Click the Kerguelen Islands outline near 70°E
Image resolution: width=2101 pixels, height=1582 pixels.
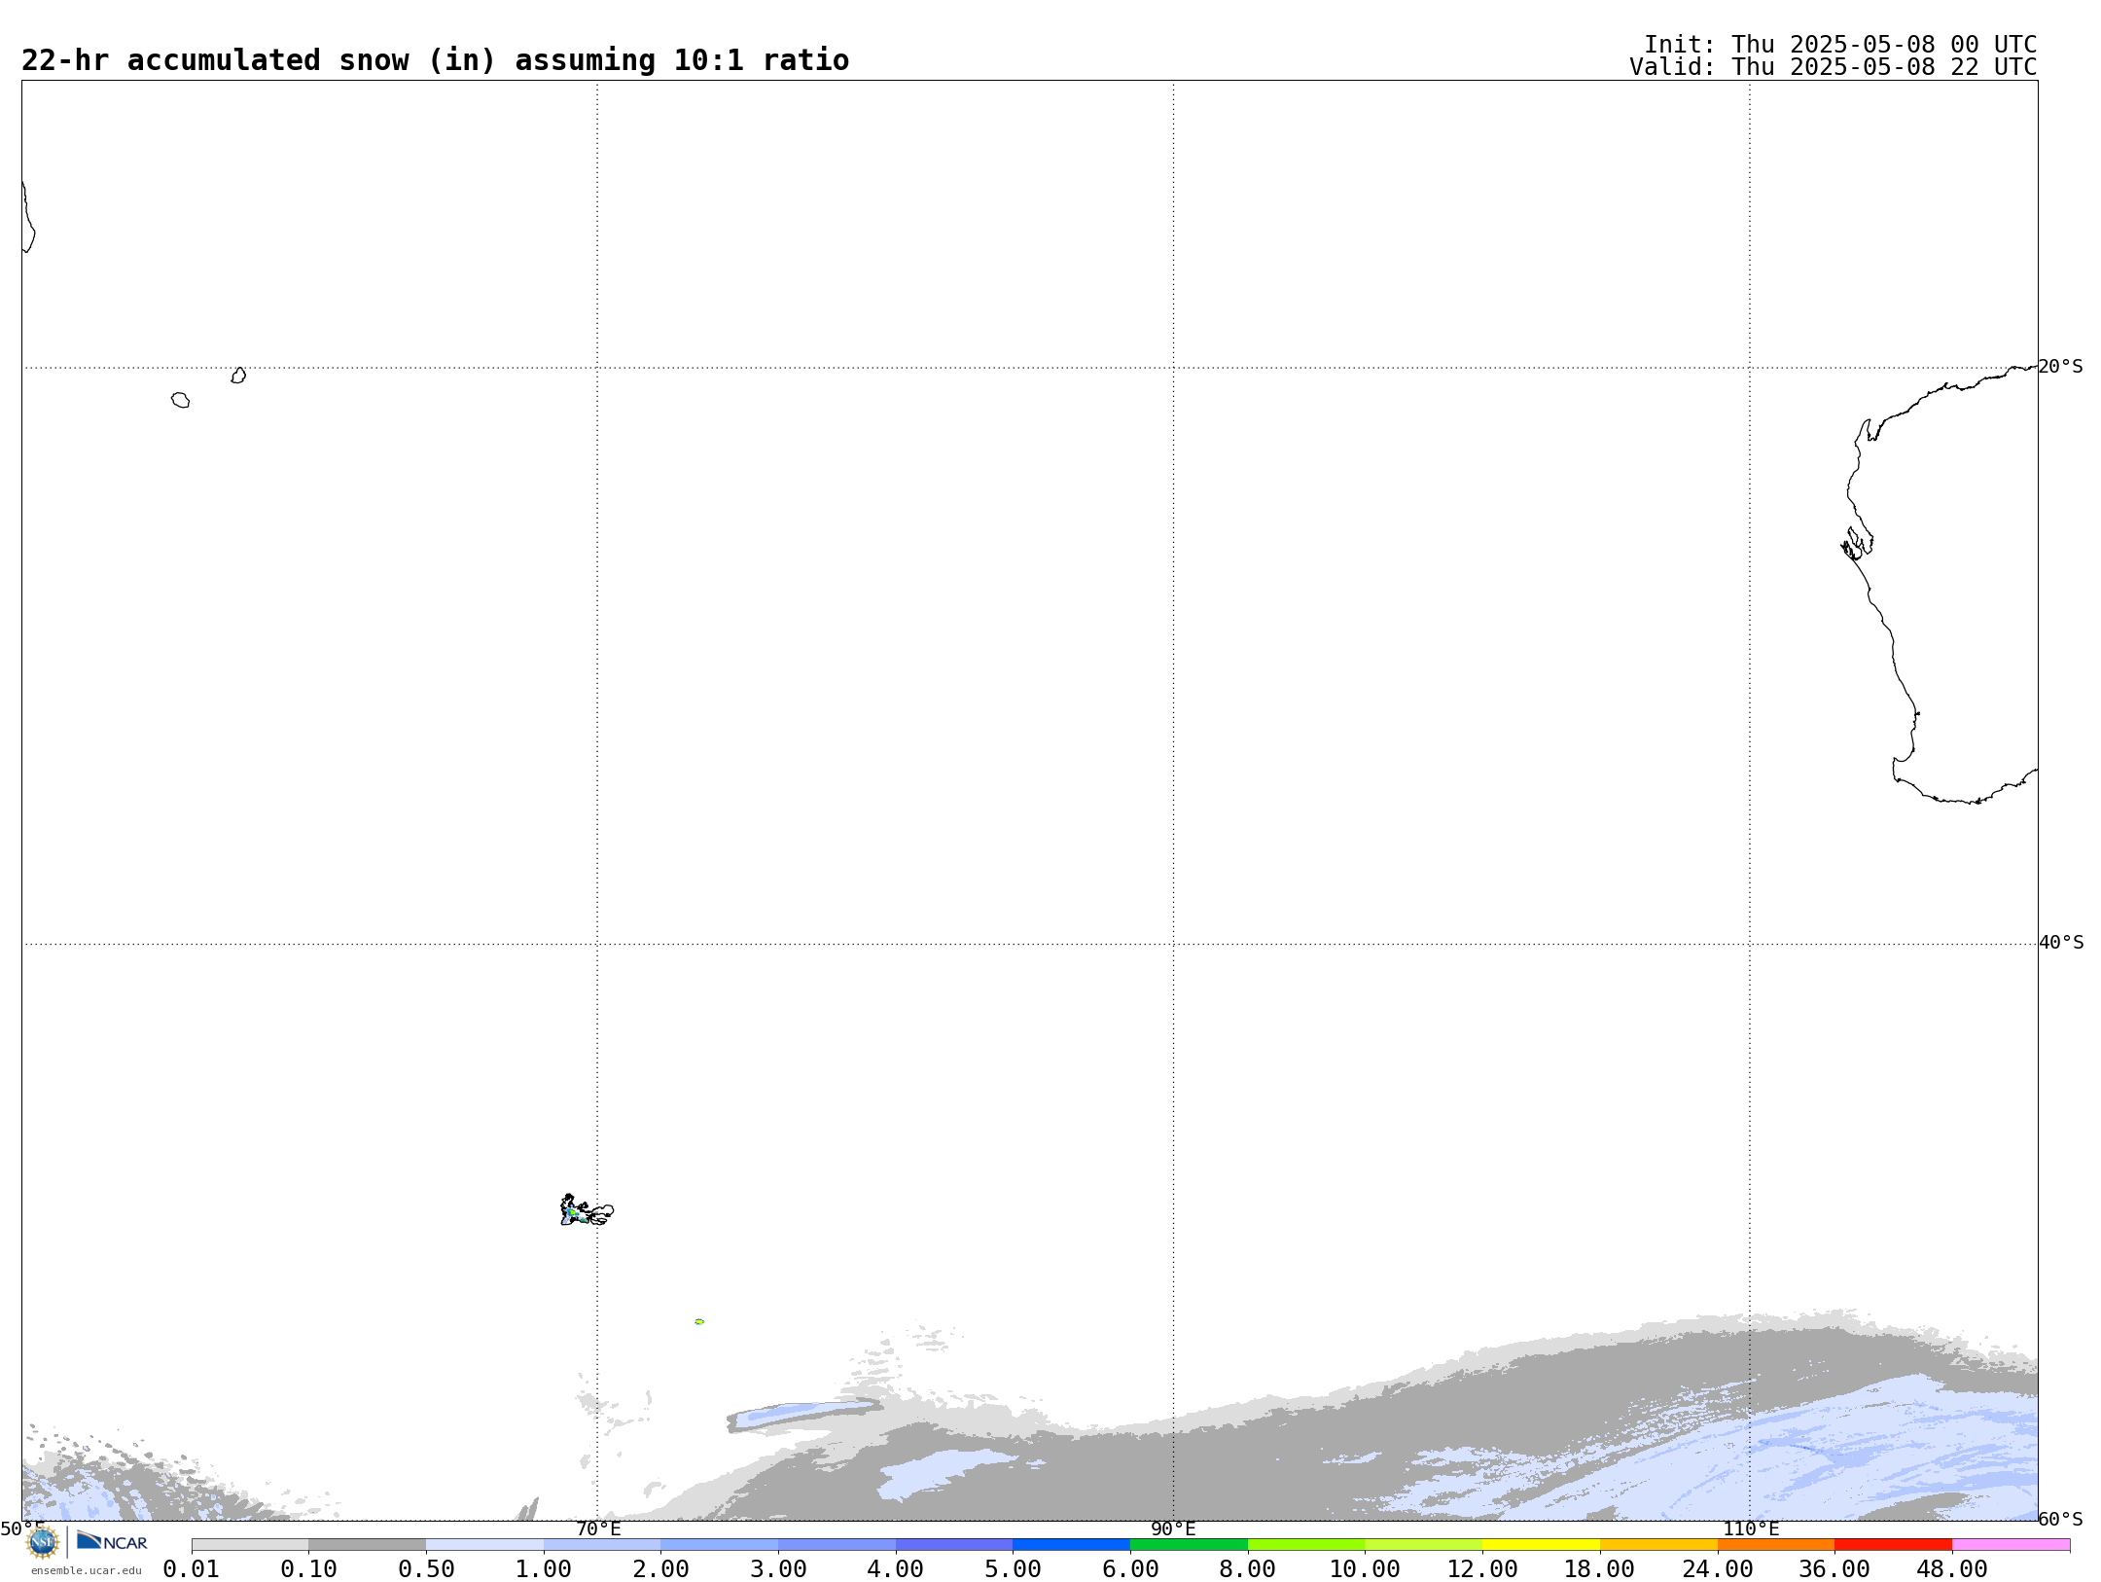click(585, 1211)
